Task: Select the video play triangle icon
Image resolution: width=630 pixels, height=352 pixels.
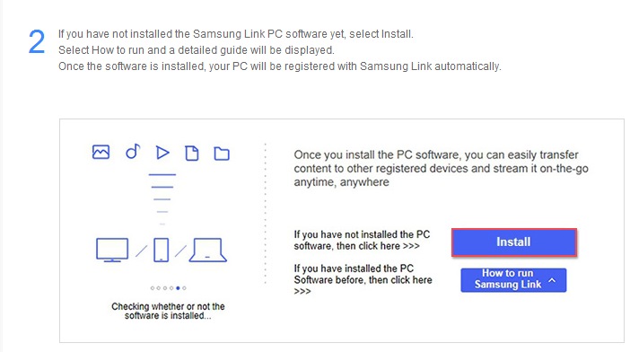Action: (162, 153)
